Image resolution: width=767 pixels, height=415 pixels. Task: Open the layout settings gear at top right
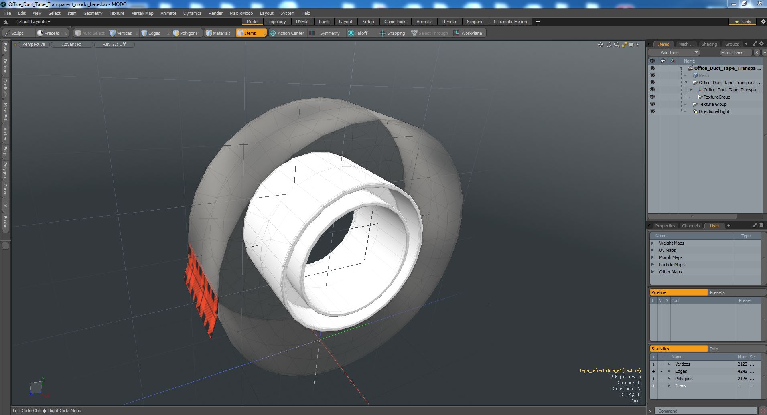pyautogui.click(x=763, y=22)
